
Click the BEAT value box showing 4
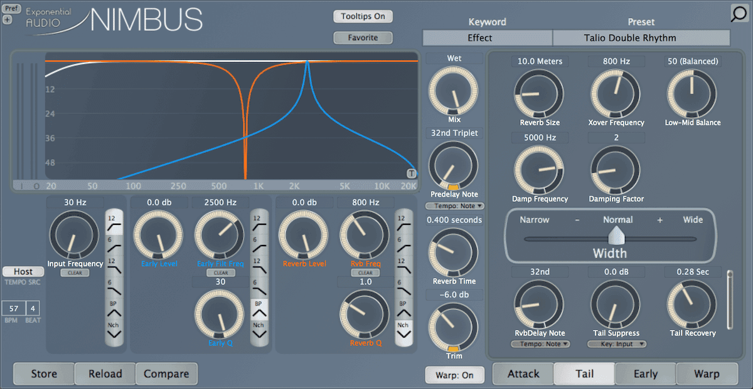(x=33, y=309)
